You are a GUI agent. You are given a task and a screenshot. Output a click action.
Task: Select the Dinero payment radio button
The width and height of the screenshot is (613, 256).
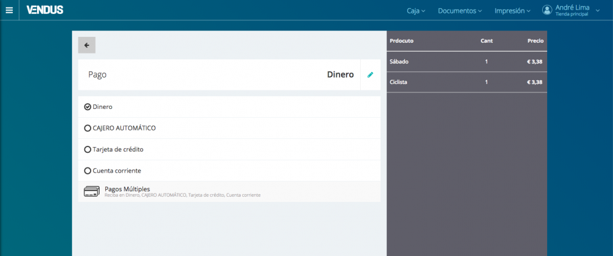click(x=88, y=107)
